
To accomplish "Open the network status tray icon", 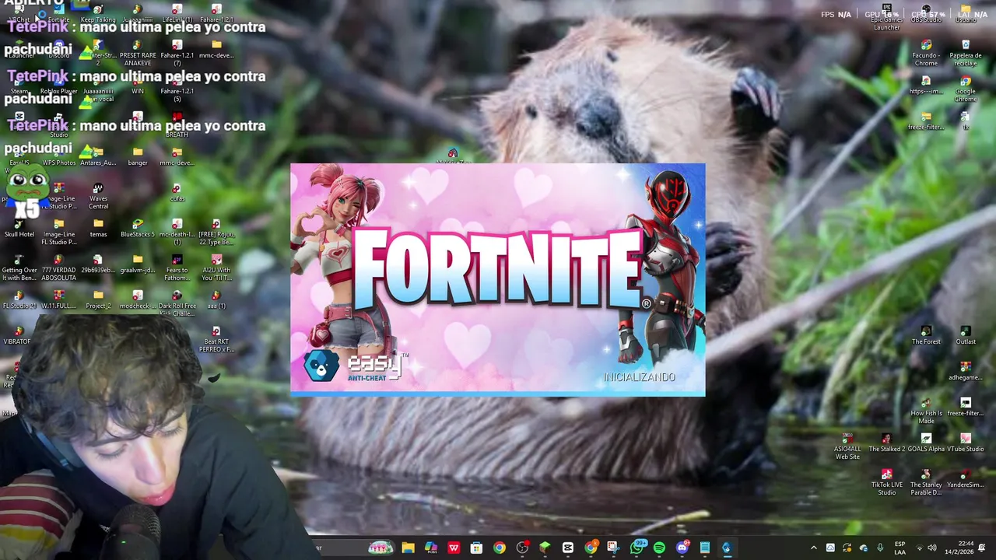I will pos(919,548).
